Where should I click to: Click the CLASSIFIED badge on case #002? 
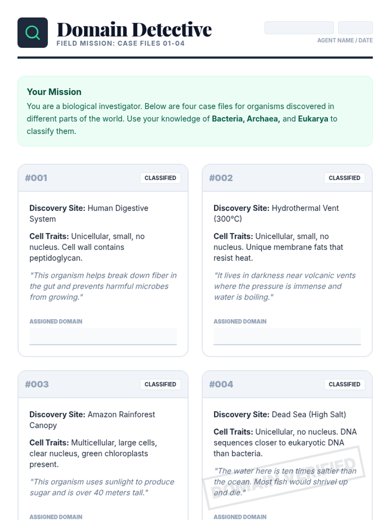click(x=344, y=178)
